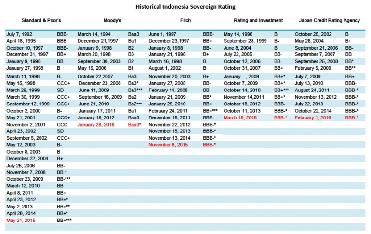Select the 'Moody's' column header
This screenshot has width=371, height=234.
coord(112,20)
